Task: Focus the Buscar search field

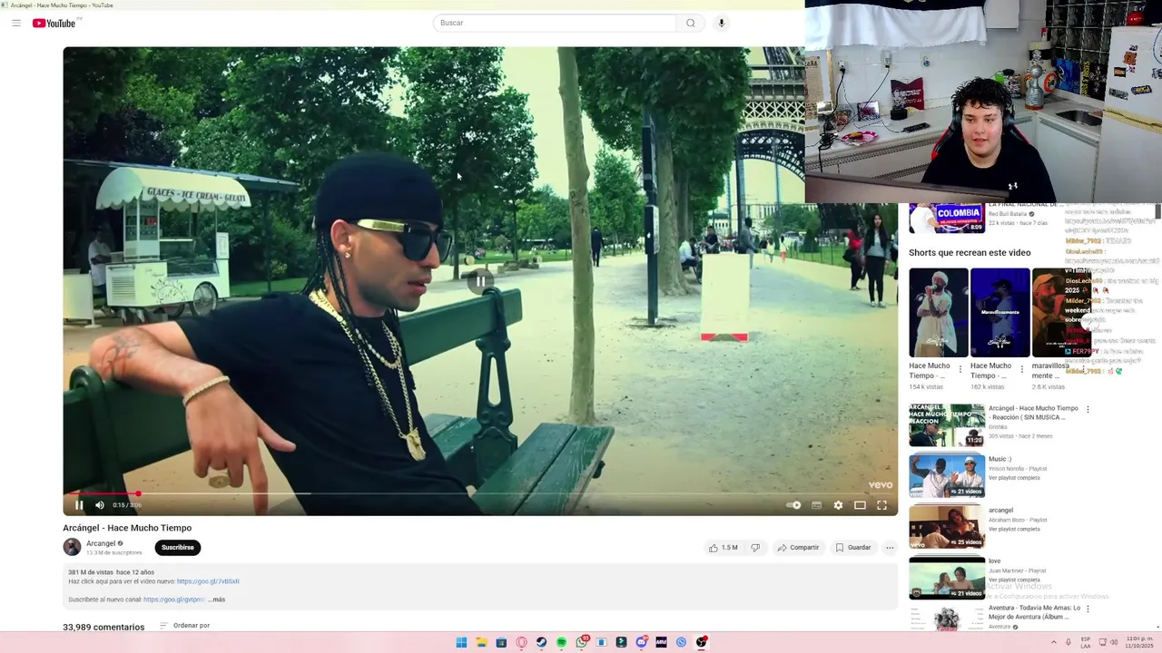Action: click(x=555, y=23)
